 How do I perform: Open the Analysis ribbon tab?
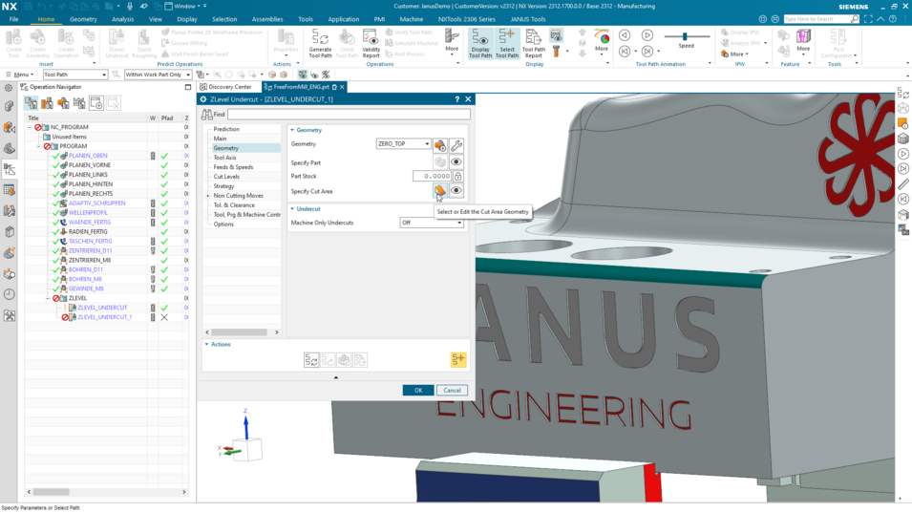click(x=123, y=19)
